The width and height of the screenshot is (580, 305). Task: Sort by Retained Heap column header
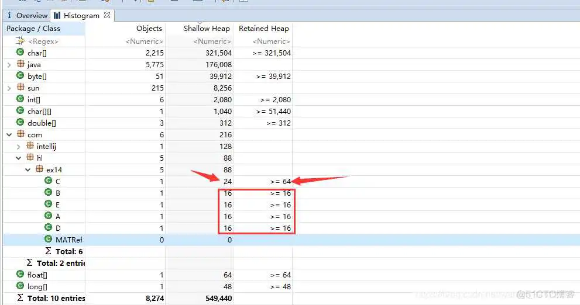pos(263,28)
